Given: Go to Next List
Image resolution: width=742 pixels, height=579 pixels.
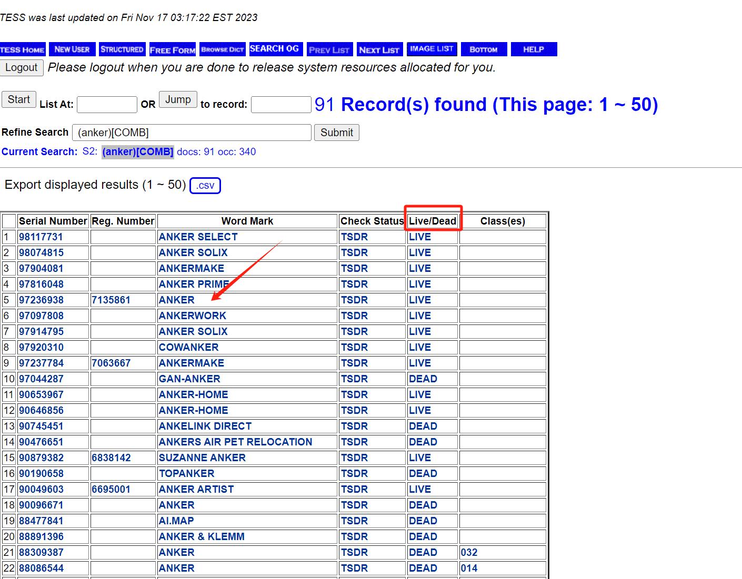Looking at the screenshot, I should [379, 49].
